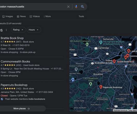Click the Commonwealth Books star rating

click(x=10, y=65)
